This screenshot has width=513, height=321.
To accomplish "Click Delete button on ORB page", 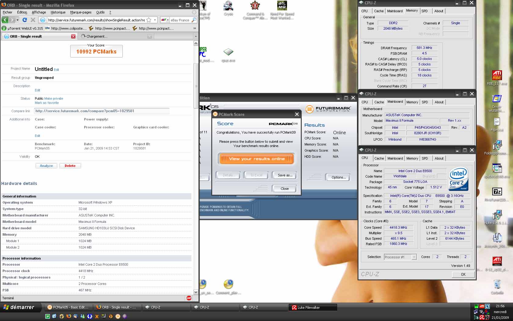I will pos(70,166).
